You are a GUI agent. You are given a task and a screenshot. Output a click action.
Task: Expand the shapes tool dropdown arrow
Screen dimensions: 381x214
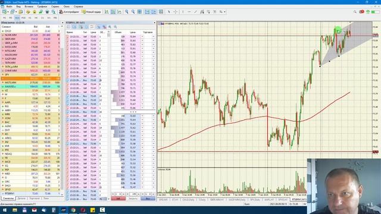[x=225, y=12]
